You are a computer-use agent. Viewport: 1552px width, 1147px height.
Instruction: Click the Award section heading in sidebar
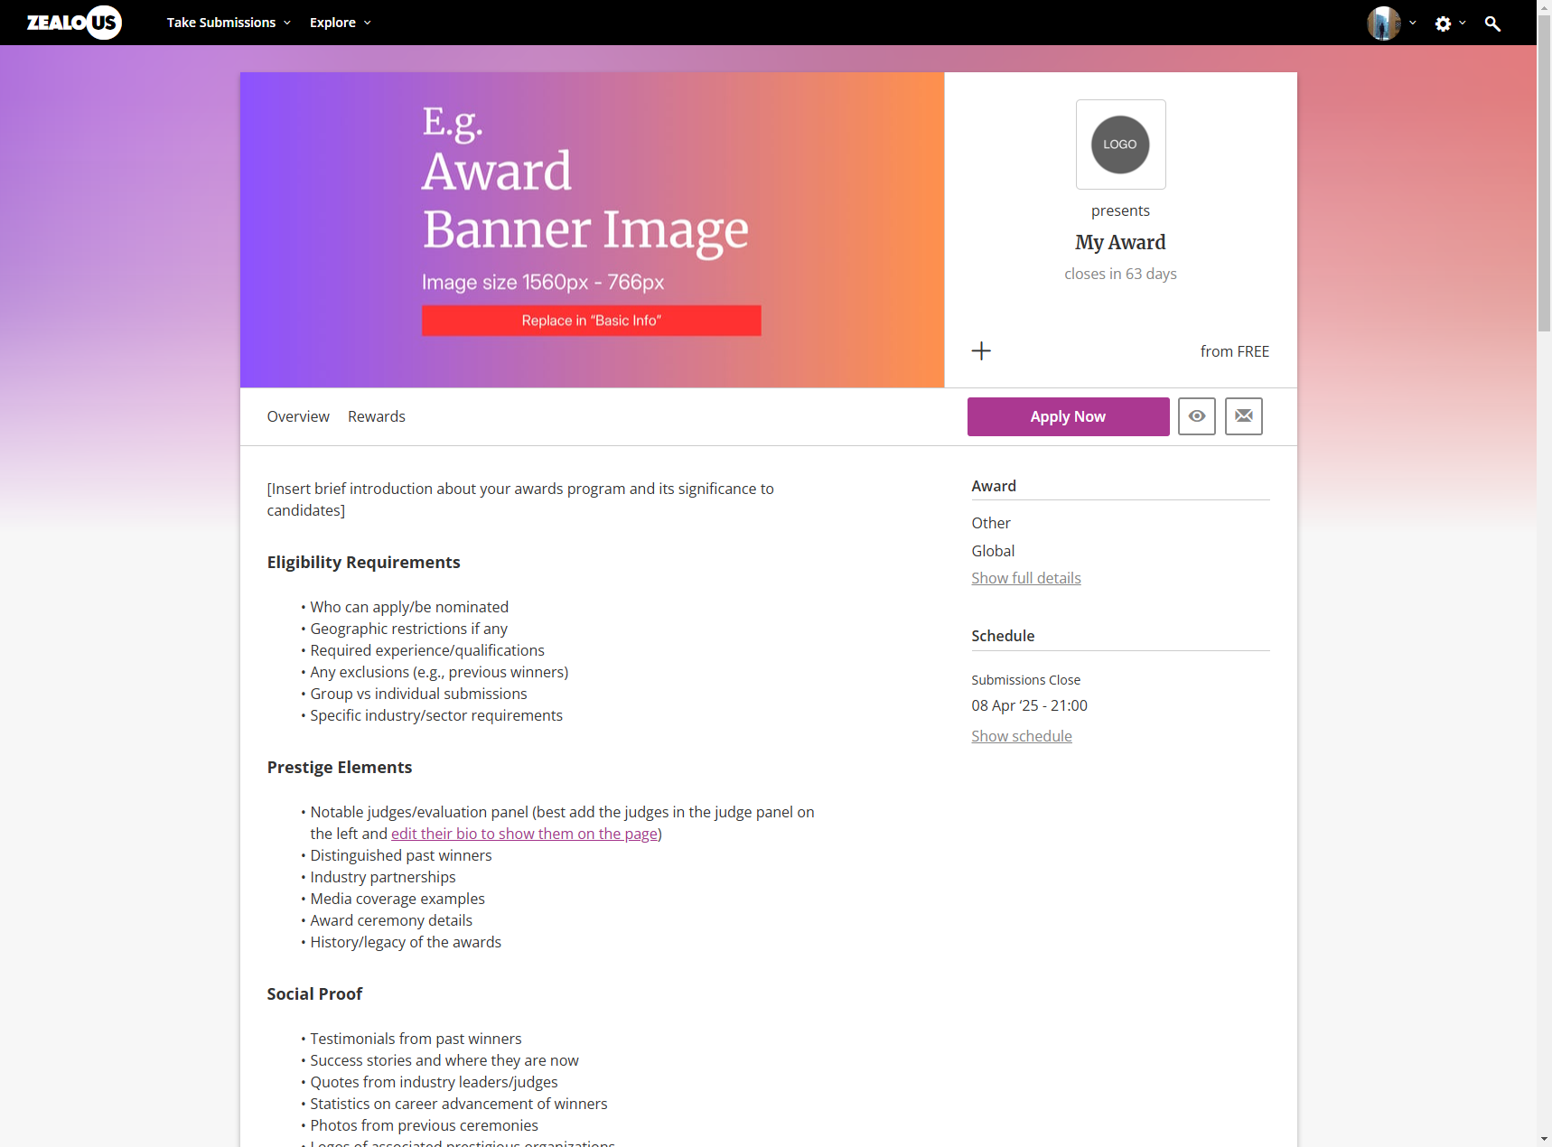coord(994,486)
